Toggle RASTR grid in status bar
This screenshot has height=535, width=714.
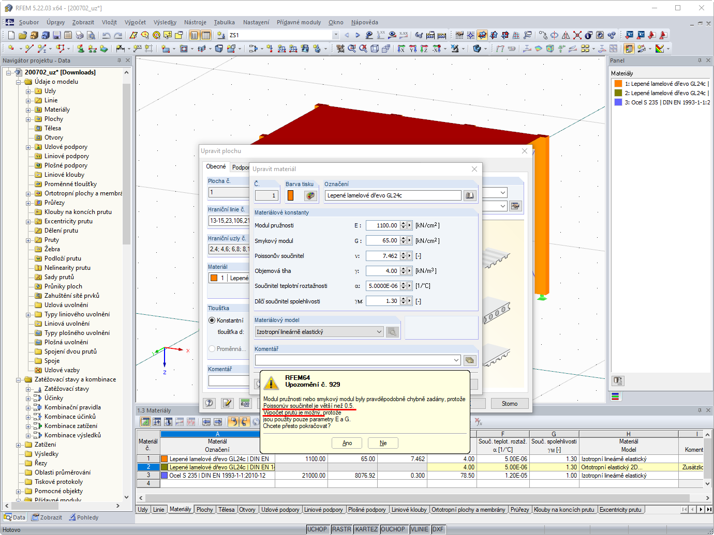(x=341, y=529)
